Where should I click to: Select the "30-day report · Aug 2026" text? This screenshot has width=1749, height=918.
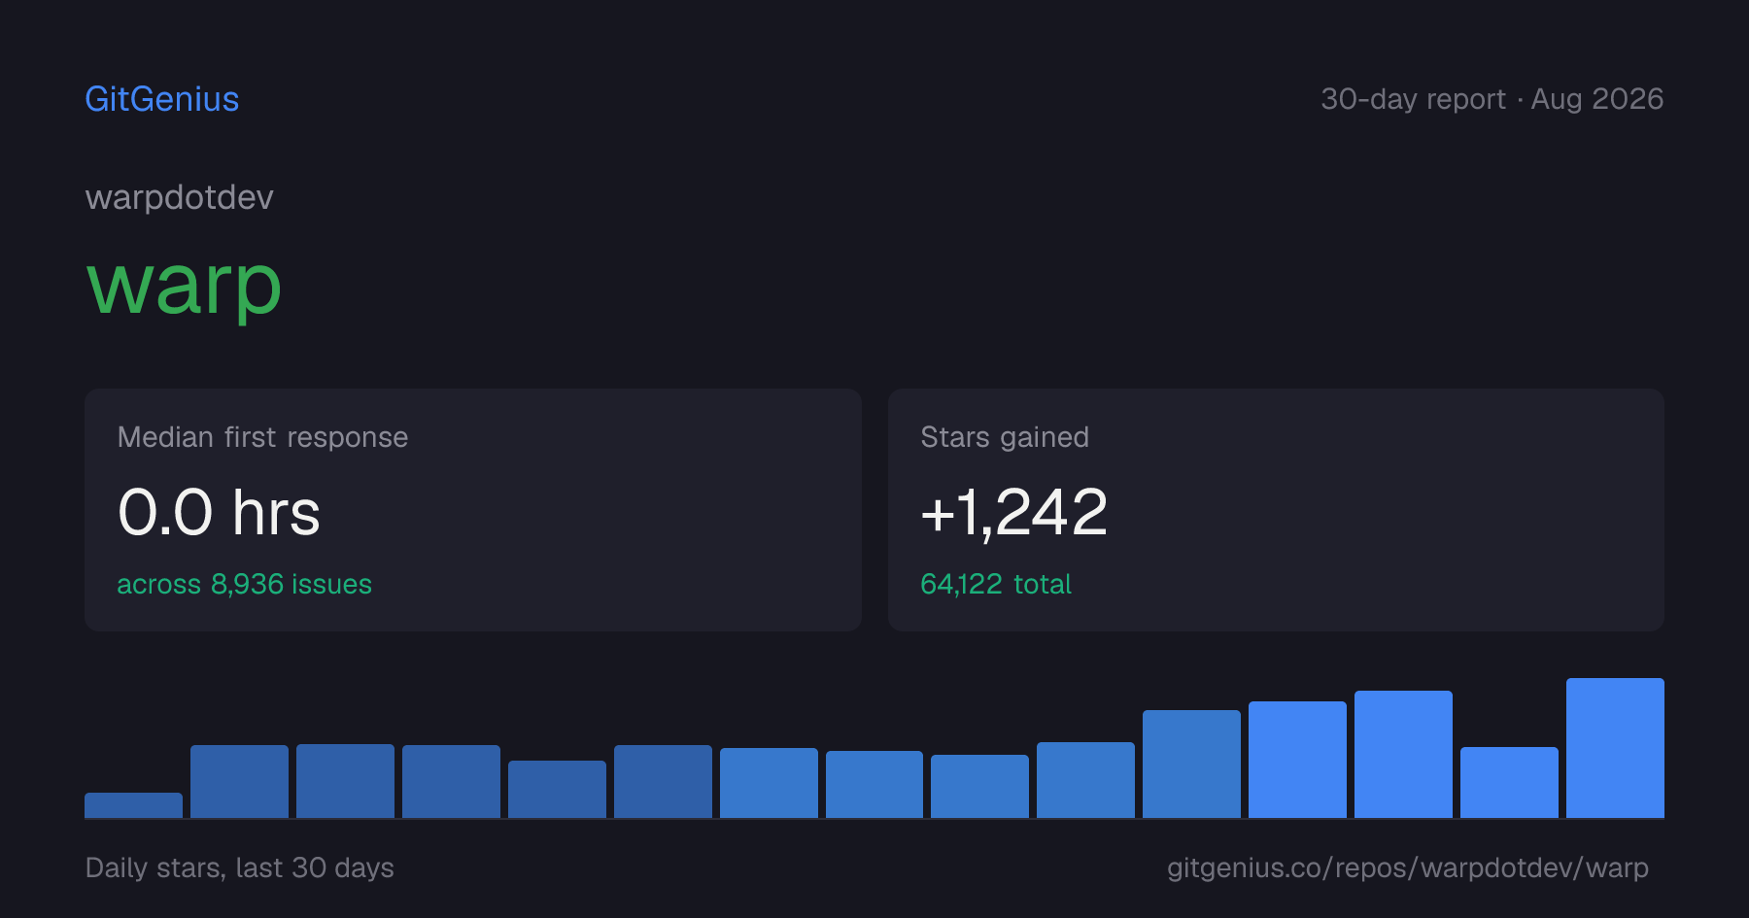[1492, 99]
